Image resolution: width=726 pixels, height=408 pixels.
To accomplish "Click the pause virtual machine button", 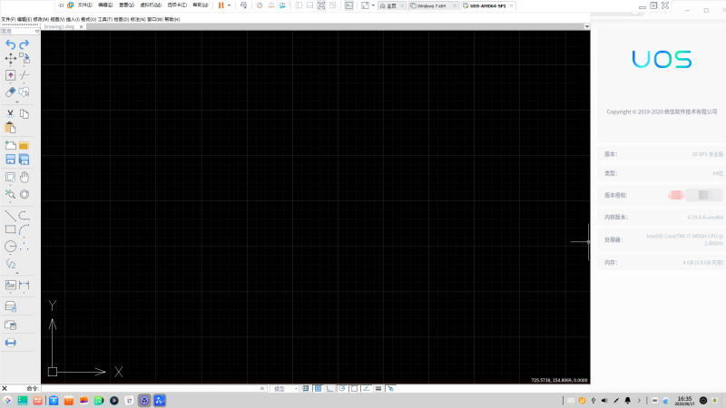I will 221,5.
